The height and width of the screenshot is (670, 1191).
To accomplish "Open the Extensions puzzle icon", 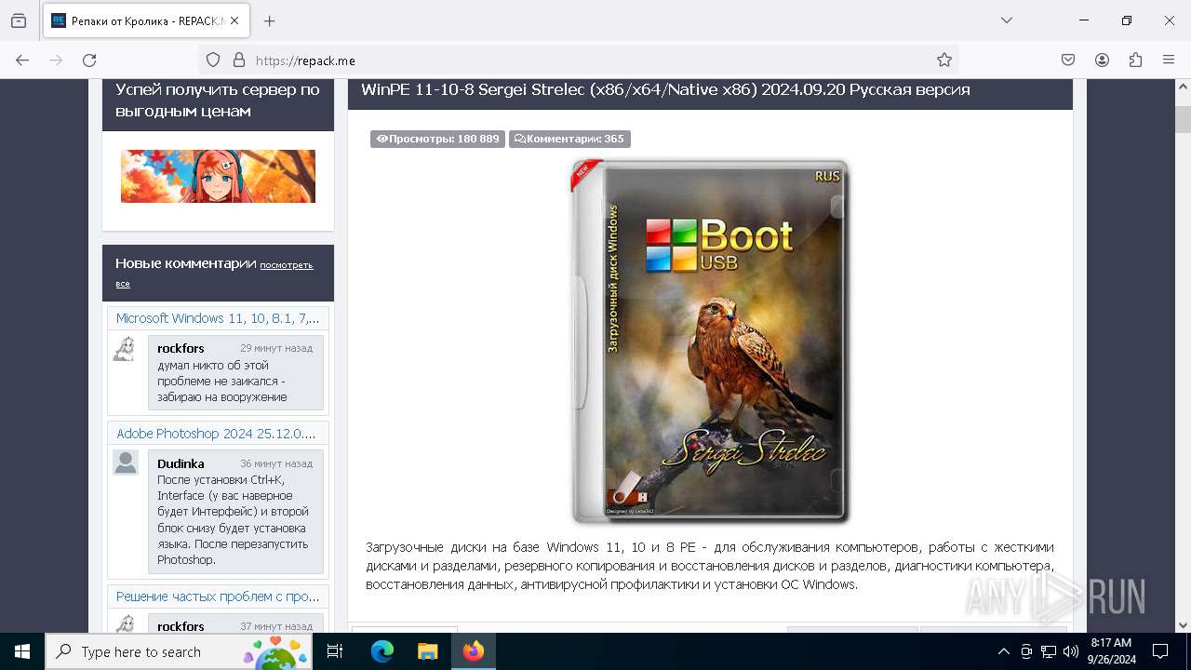I will point(1135,60).
